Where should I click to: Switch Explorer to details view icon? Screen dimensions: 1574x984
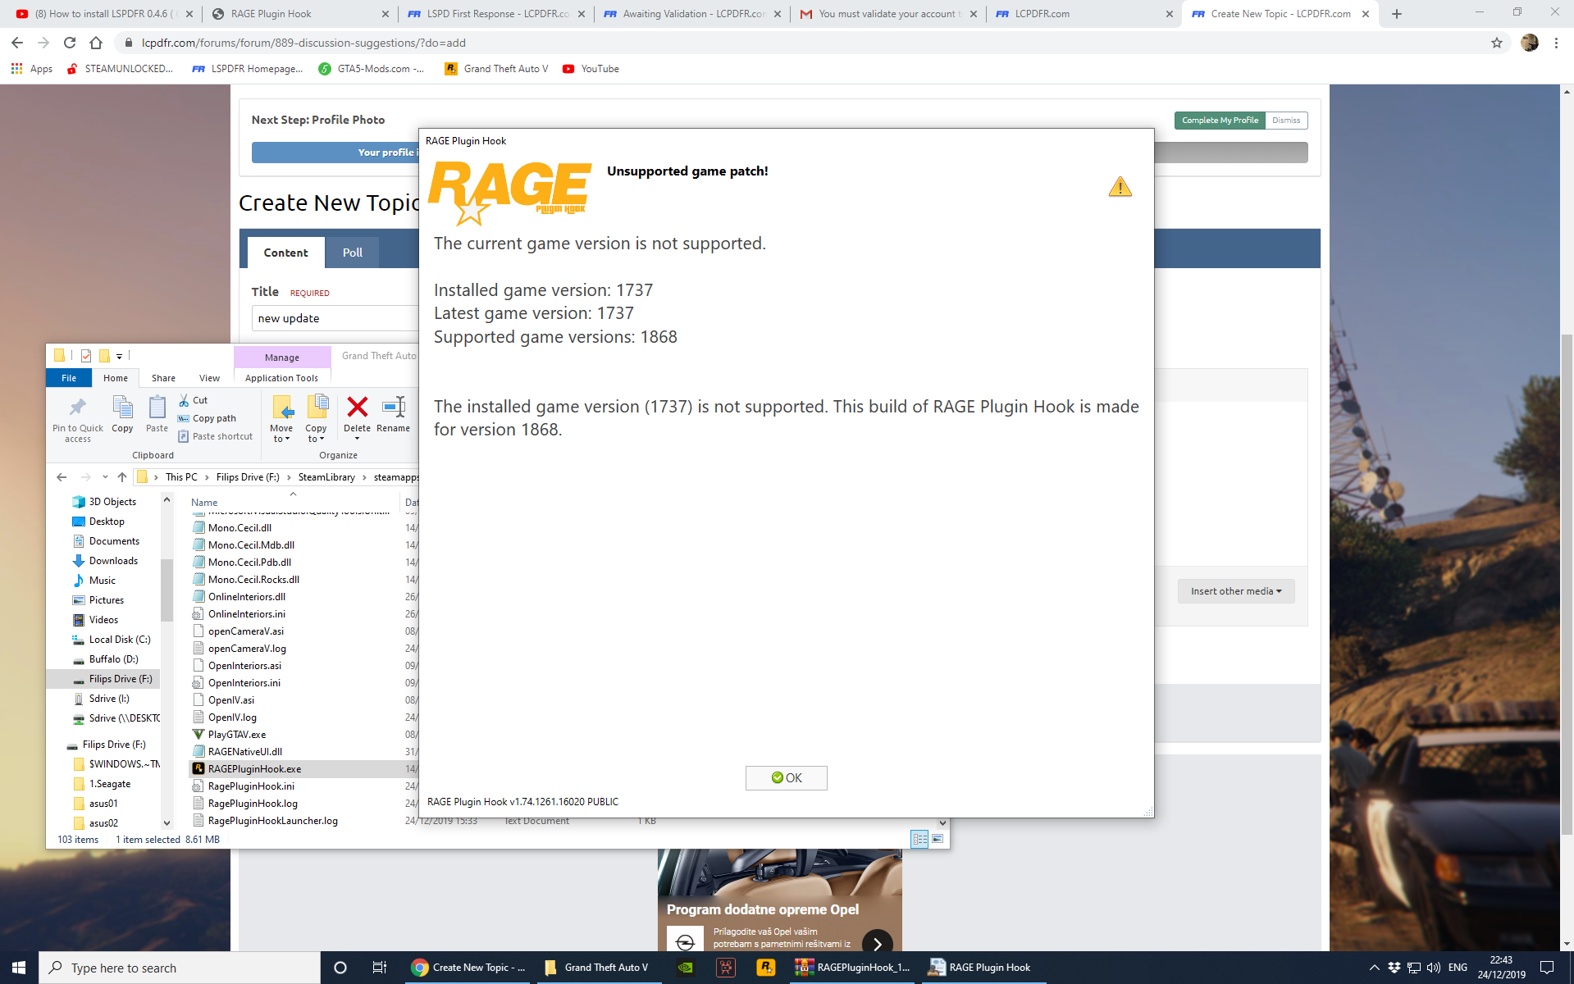[x=919, y=839]
